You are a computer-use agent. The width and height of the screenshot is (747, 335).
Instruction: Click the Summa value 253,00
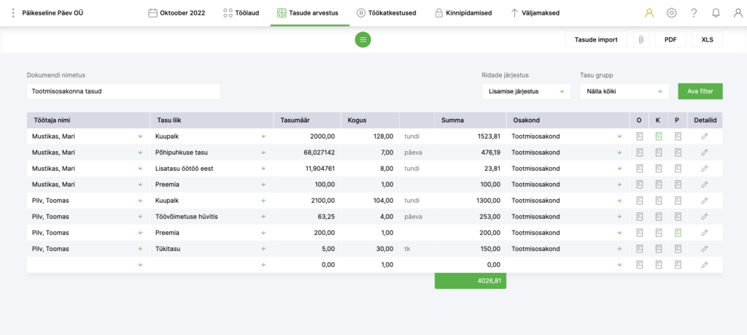[x=491, y=217]
